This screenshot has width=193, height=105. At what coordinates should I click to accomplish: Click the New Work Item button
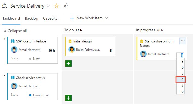pos(89,18)
